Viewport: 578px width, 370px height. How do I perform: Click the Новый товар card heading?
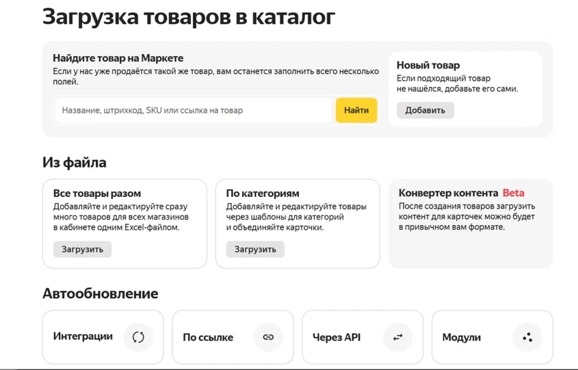pos(428,65)
